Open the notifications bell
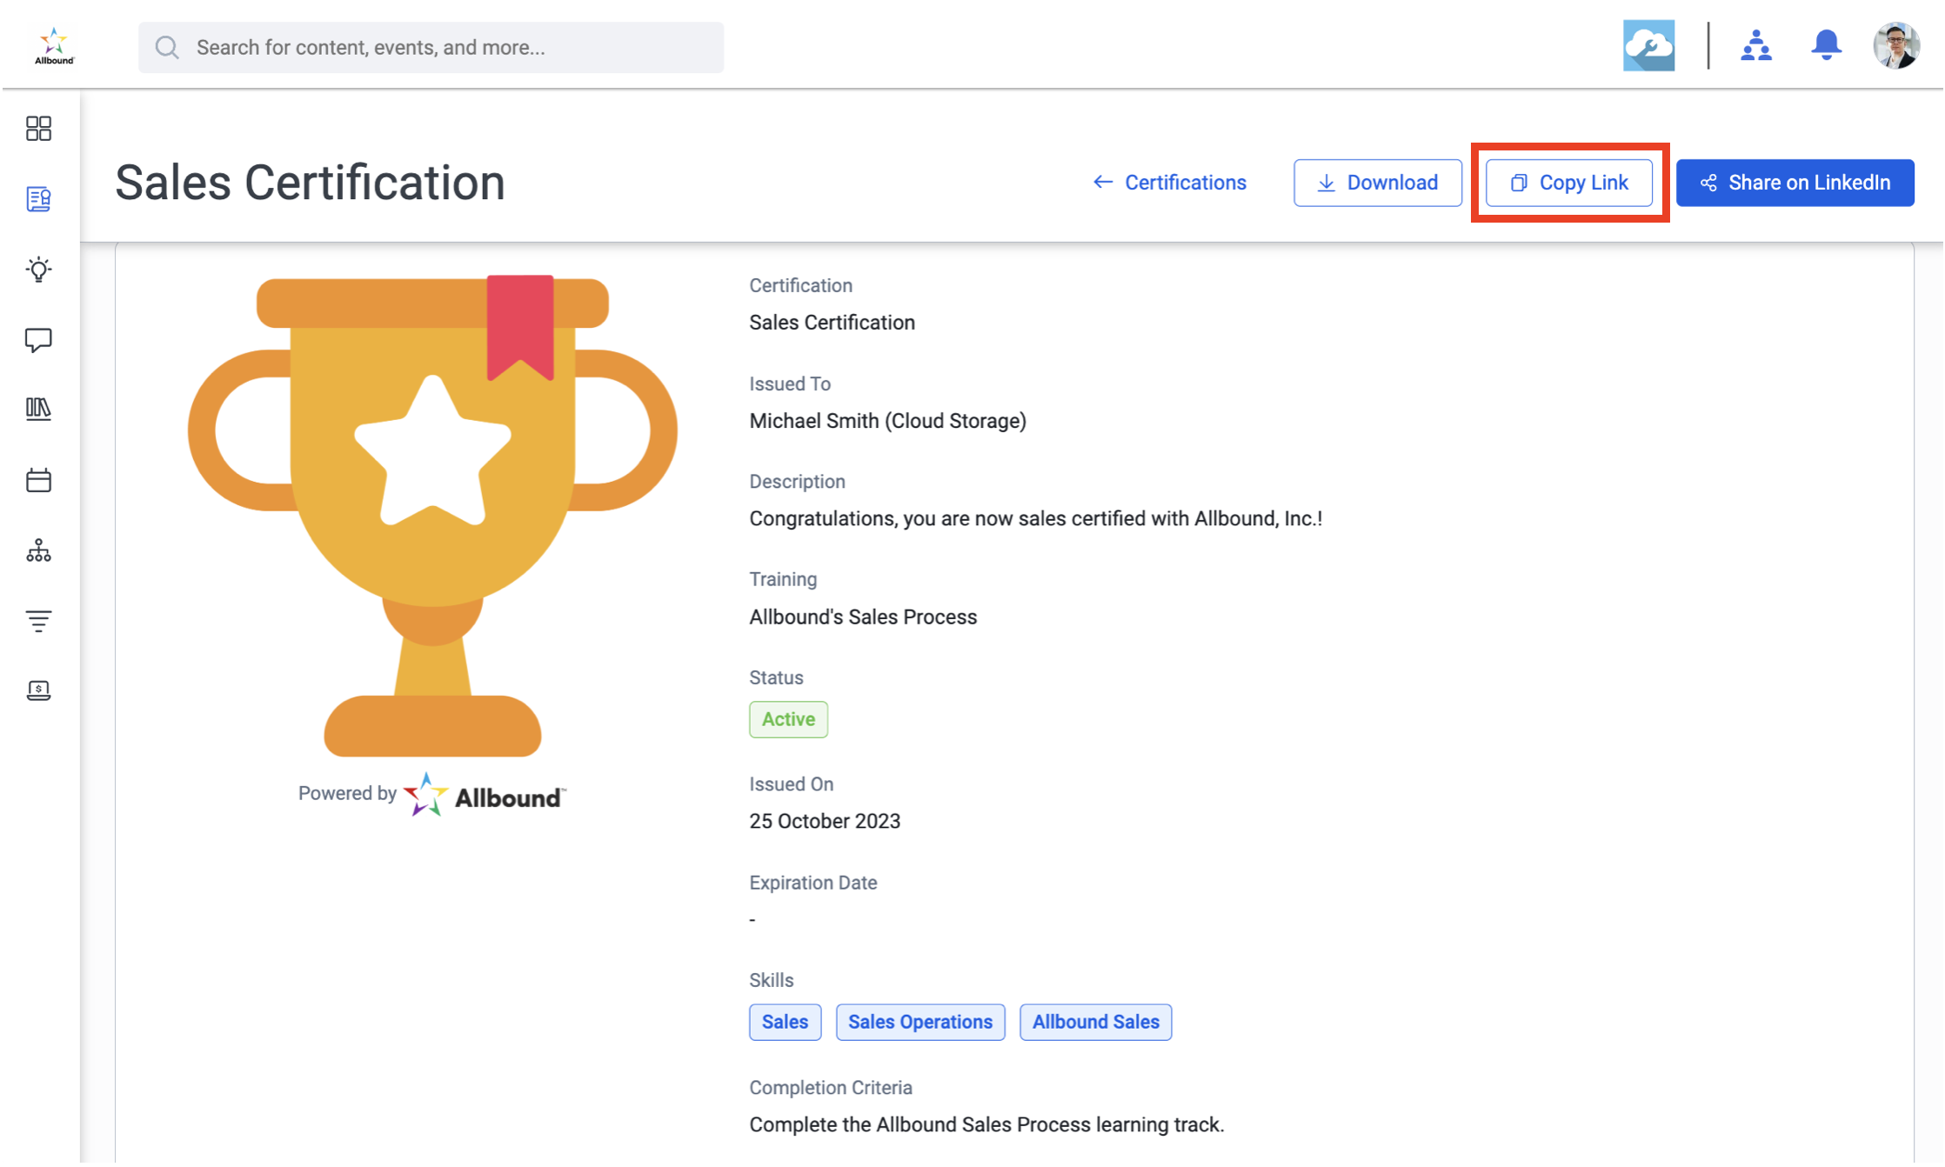The height and width of the screenshot is (1167, 1945). 1826,45
